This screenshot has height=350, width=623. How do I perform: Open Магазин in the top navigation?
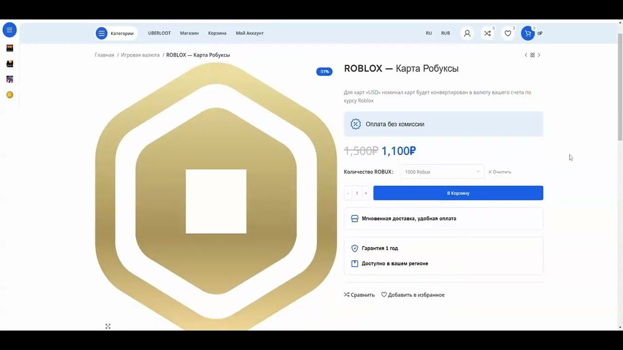pyautogui.click(x=189, y=33)
